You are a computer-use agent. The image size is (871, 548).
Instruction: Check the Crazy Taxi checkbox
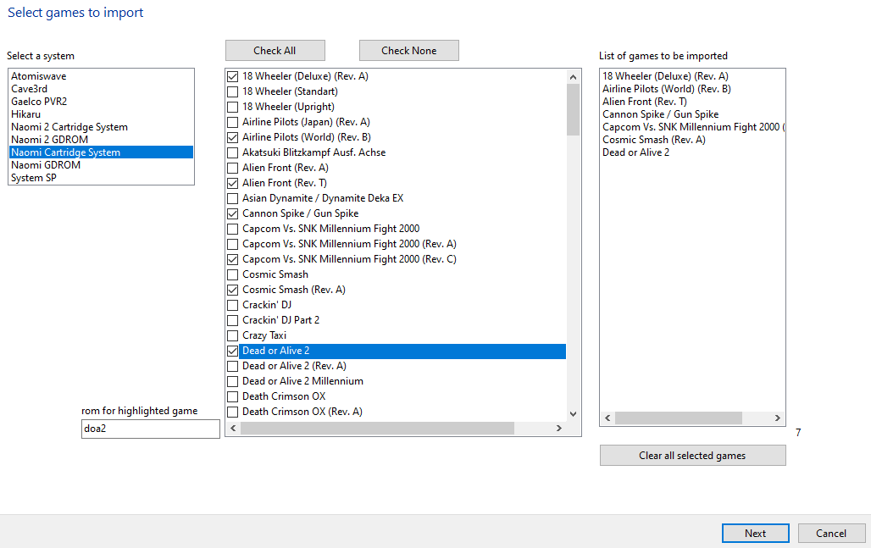pos(233,336)
